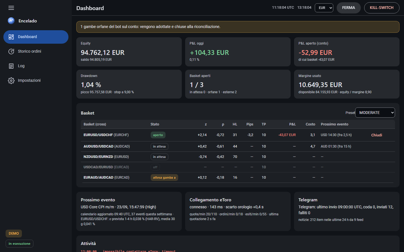Click the 'saldo 94.805,19 EUR' text
404x252 pixels.
[x=96, y=60]
